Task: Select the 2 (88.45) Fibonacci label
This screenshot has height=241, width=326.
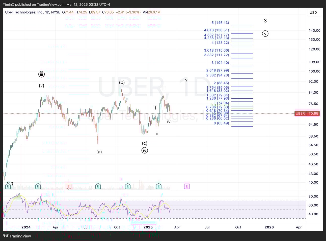Action: tap(221, 83)
